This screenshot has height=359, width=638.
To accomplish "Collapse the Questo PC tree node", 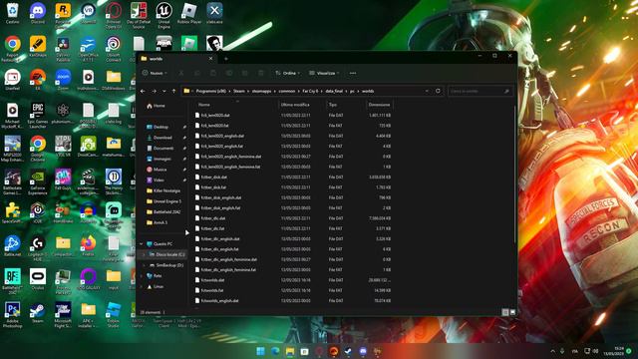I will click(x=142, y=243).
